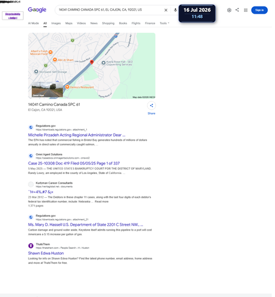This screenshot has width=275, height=297.
Task: Click Albert's Fresh Mexican Food map marker
Action: (51, 52)
